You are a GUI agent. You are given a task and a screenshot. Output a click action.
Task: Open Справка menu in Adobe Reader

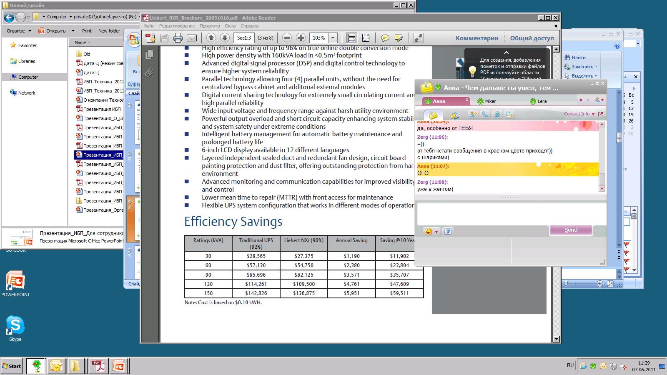250,26
